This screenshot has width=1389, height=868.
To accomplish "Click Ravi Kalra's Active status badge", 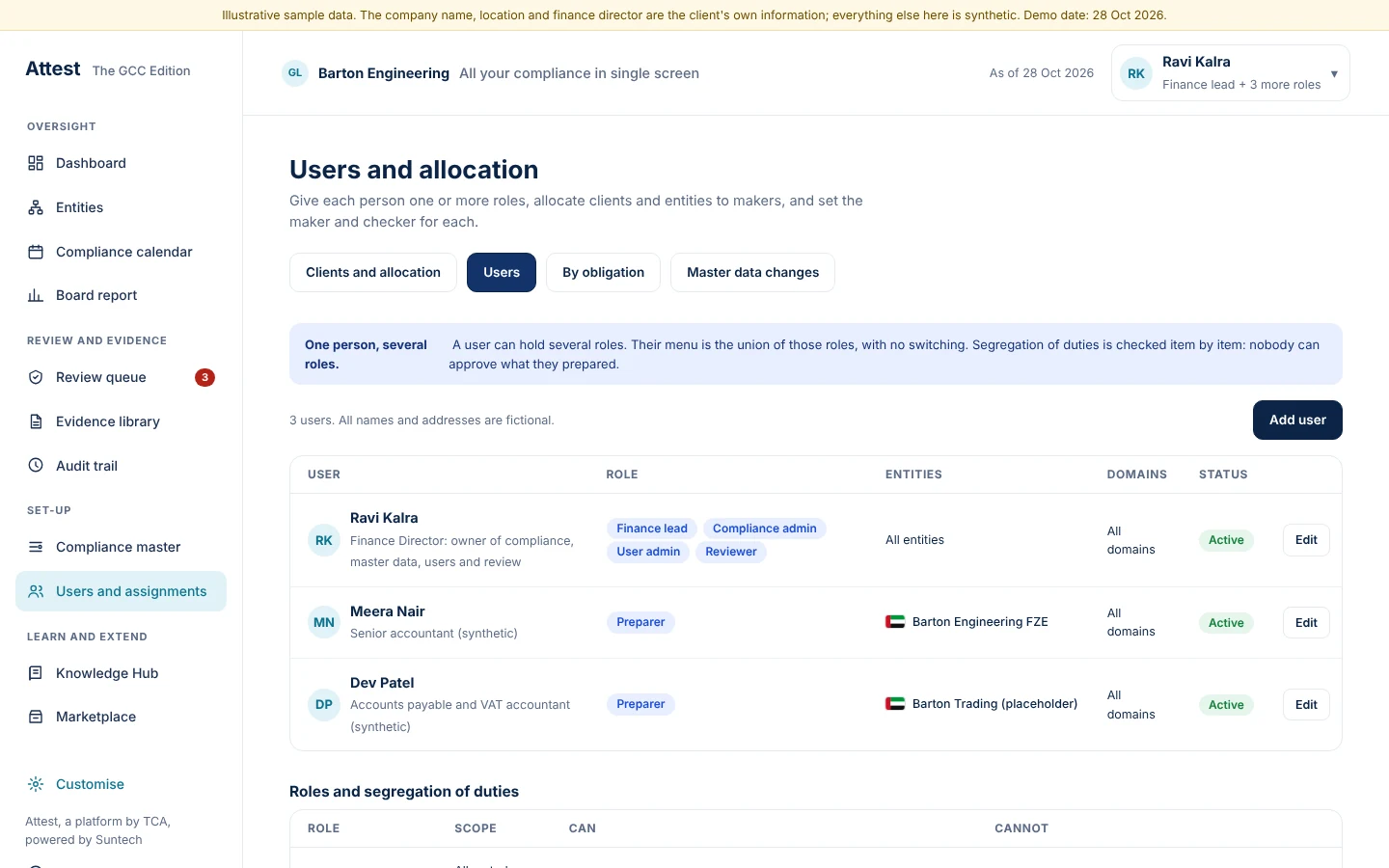I will coord(1226,540).
